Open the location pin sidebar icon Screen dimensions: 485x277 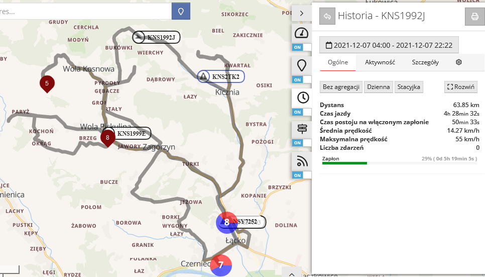point(301,65)
